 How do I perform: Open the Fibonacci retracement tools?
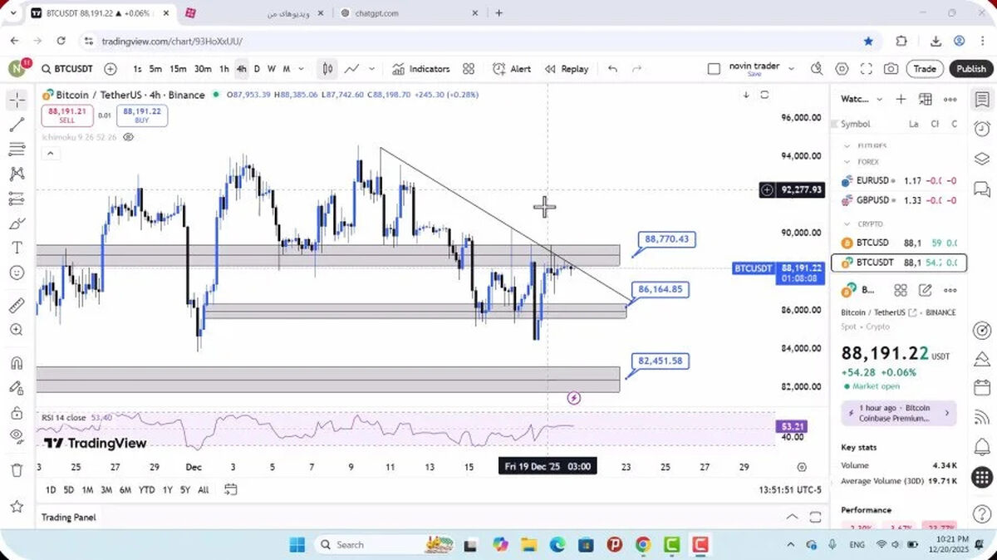(x=17, y=150)
